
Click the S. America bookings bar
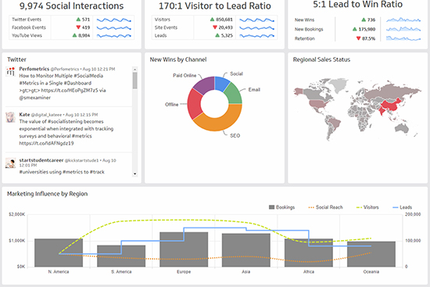pyautogui.click(x=121, y=256)
